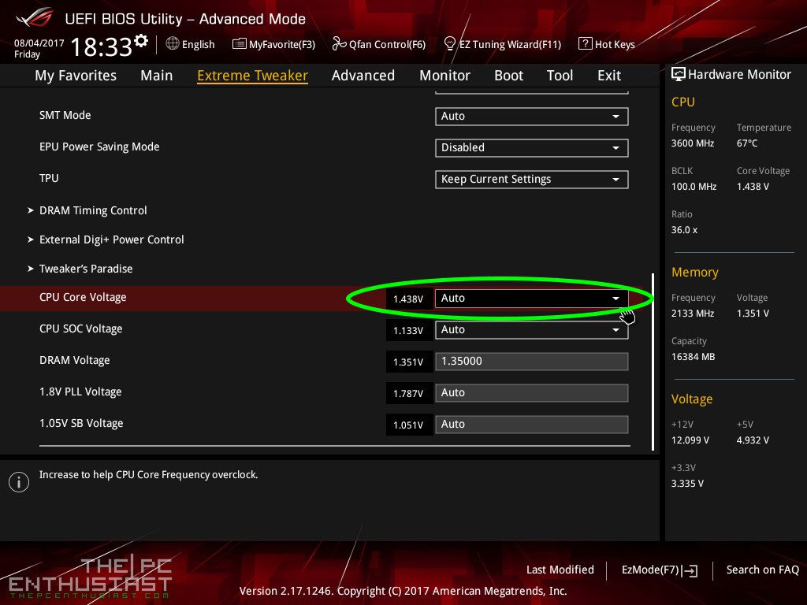Click the settings list scrollbar
This screenshot has height=605, width=807.
pyautogui.click(x=653, y=362)
